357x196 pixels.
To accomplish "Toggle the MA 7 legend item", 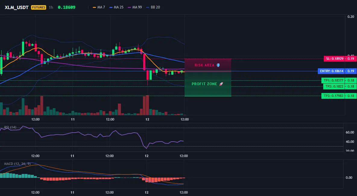I will pos(99,7).
